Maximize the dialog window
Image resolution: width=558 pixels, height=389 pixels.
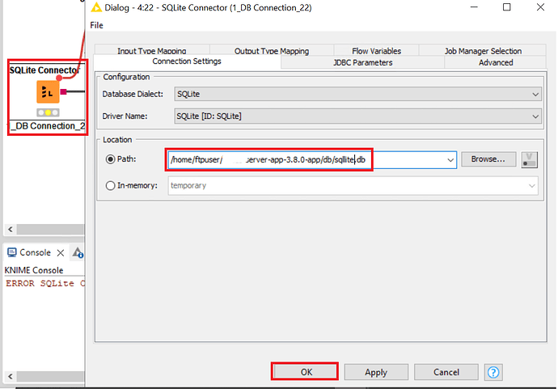click(507, 7)
